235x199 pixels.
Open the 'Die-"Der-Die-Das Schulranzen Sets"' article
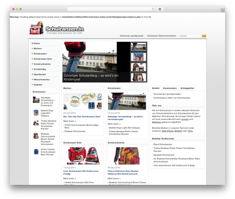(82, 117)
